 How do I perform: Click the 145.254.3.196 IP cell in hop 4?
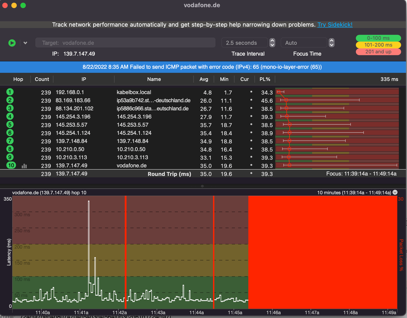(x=73, y=117)
